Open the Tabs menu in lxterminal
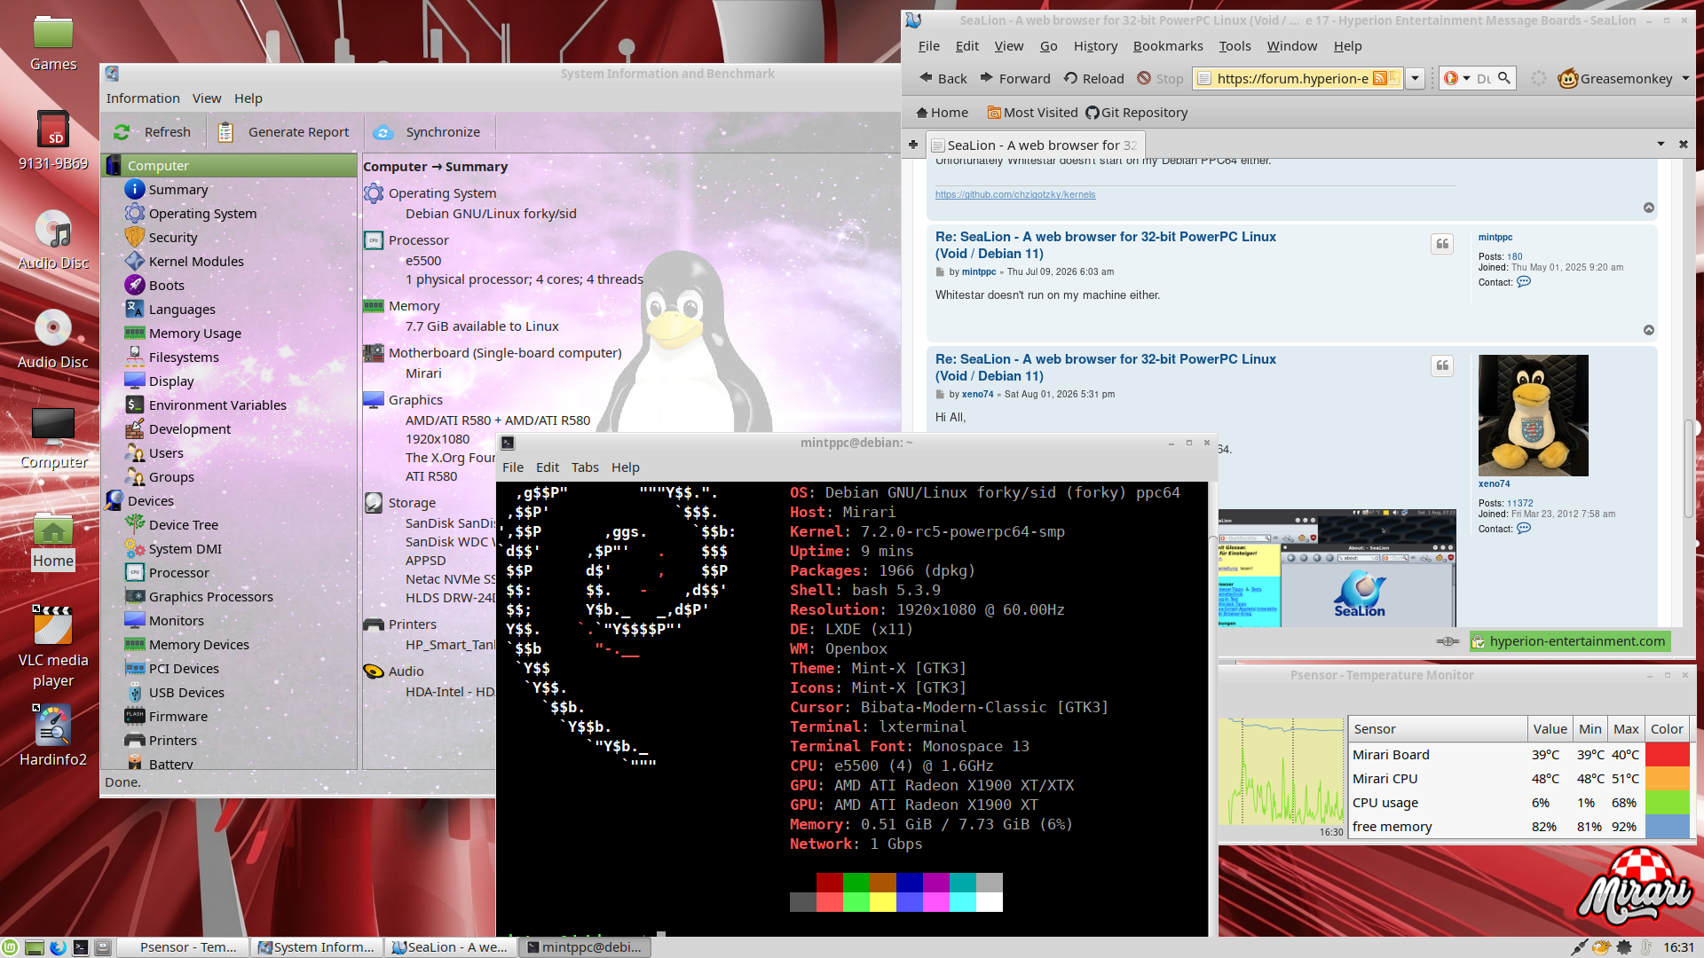1704x958 pixels. 585,467
